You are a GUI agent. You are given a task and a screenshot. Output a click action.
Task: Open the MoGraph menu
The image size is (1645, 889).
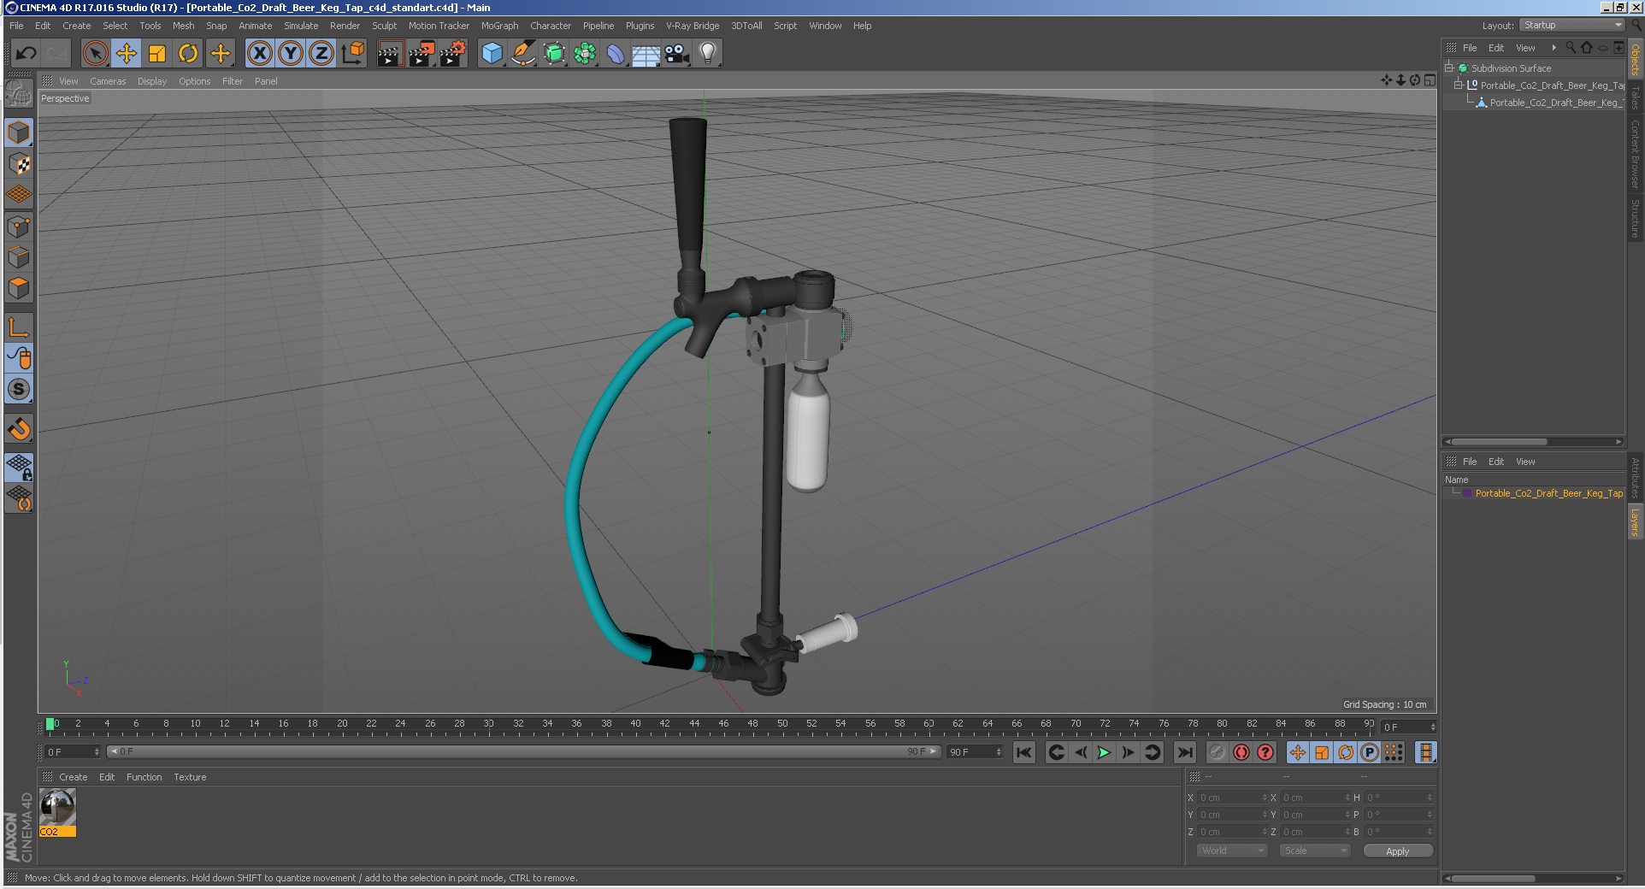tap(499, 26)
